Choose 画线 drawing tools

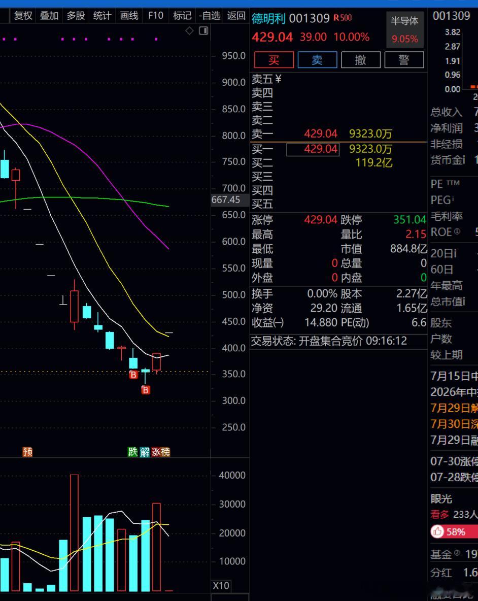[129, 16]
